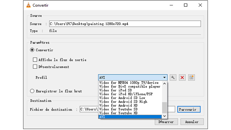Click the profile list scrollbar thumb
231x130 pixels.
pos(165,108)
